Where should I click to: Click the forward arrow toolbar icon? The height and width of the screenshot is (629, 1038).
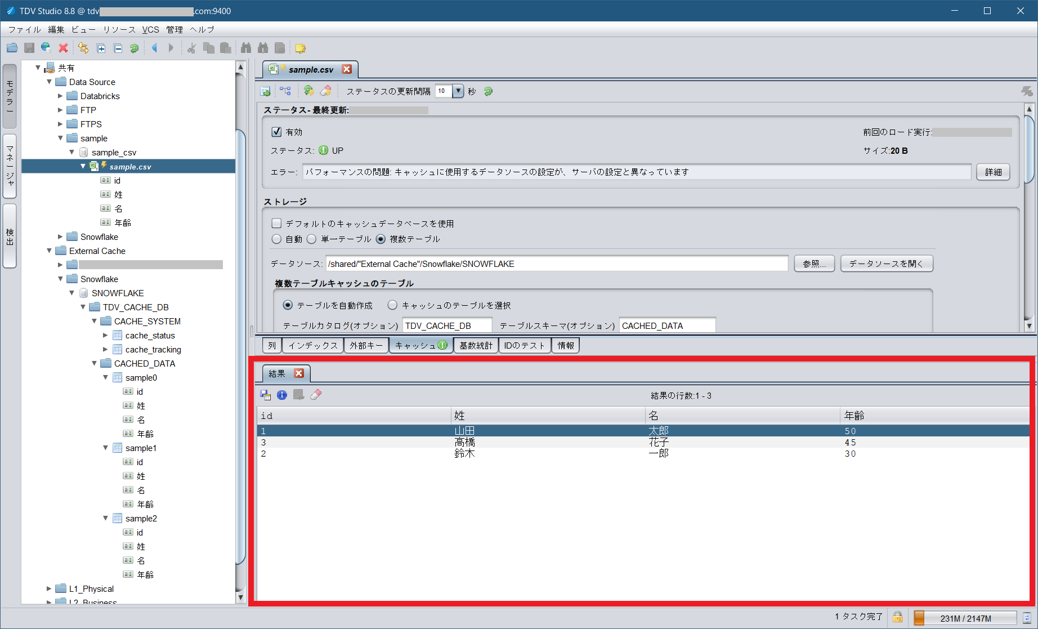click(171, 48)
